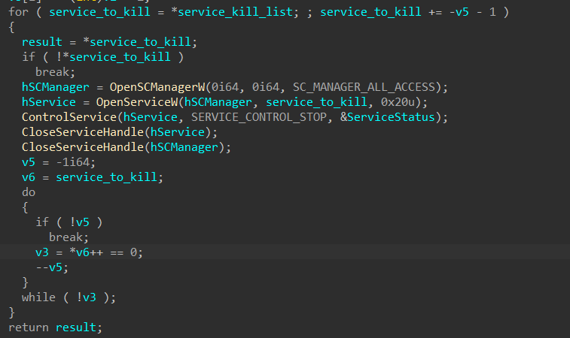
Task: Select the ControlService function name
Action: [69, 117]
